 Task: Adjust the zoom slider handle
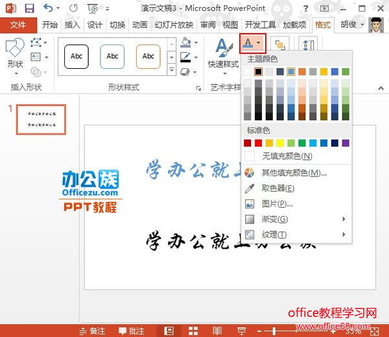pyautogui.click(x=274, y=331)
